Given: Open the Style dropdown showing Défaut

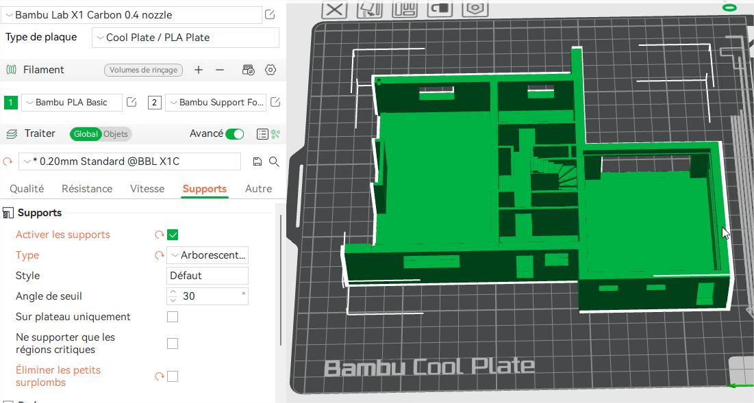Looking at the screenshot, I should (x=208, y=276).
